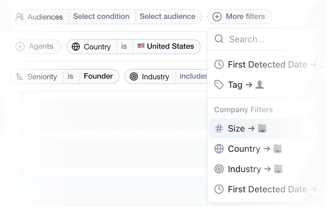
Task: Add the Agents filter
Action: pyautogui.click(x=36, y=46)
